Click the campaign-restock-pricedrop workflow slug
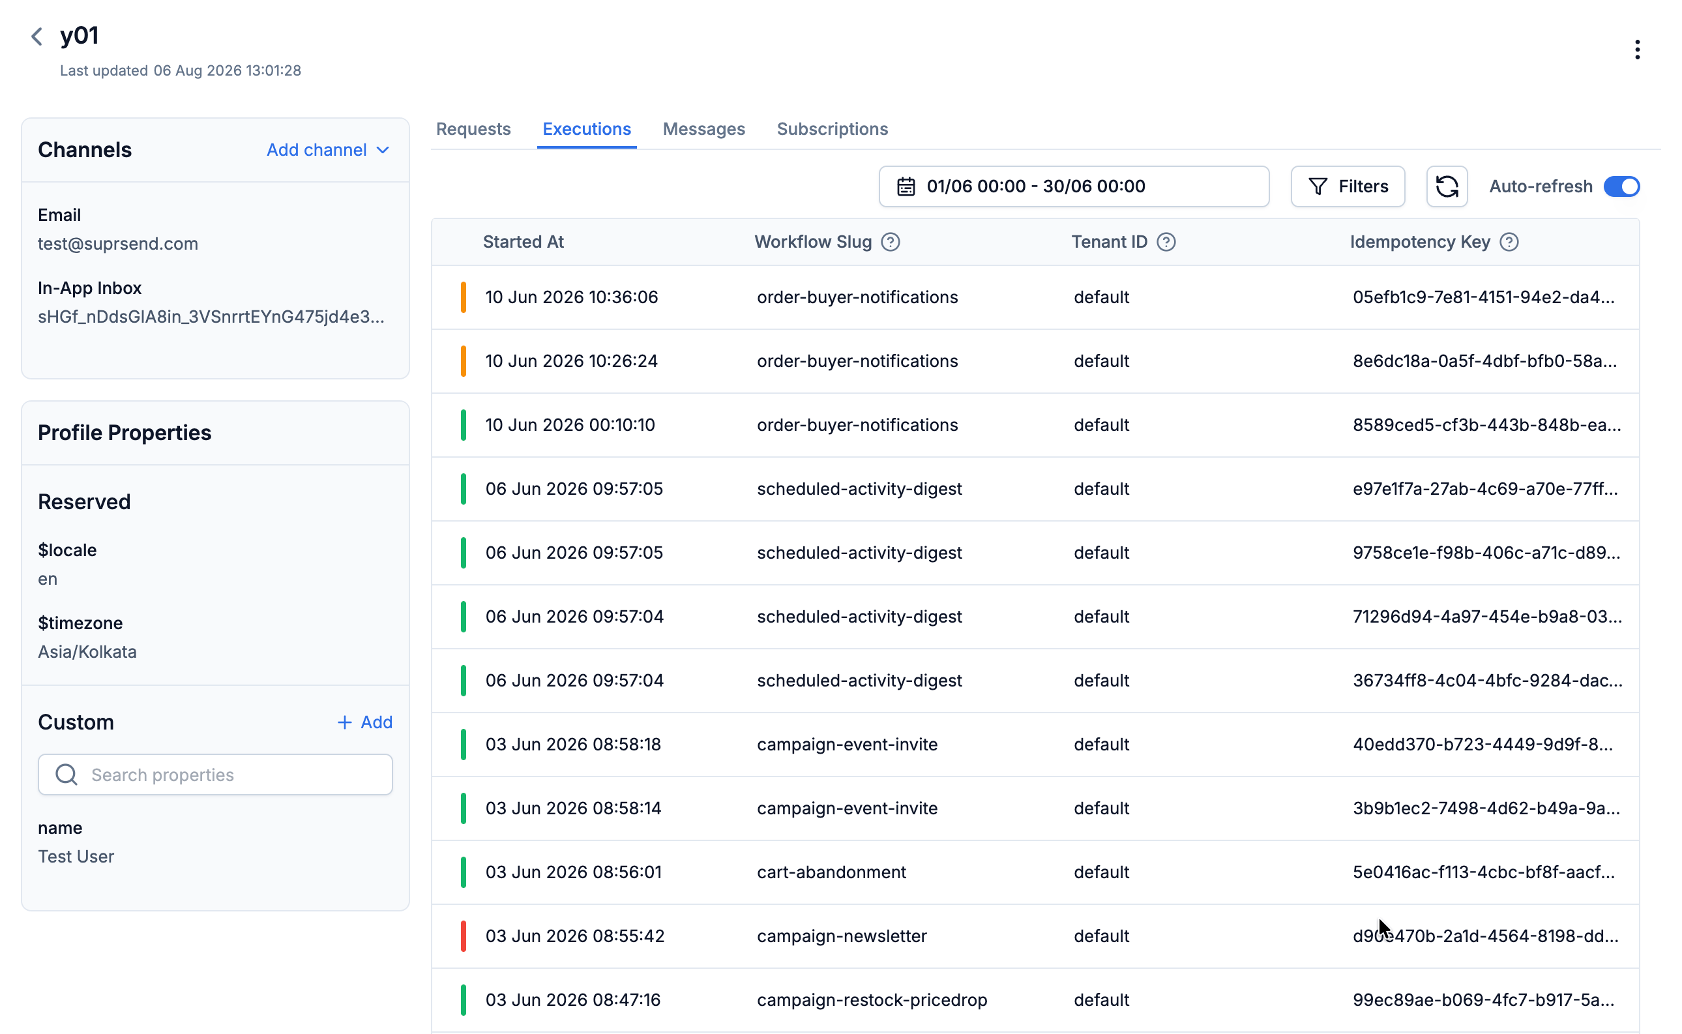The height and width of the screenshot is (1034, 1682). click(872, 1000)
